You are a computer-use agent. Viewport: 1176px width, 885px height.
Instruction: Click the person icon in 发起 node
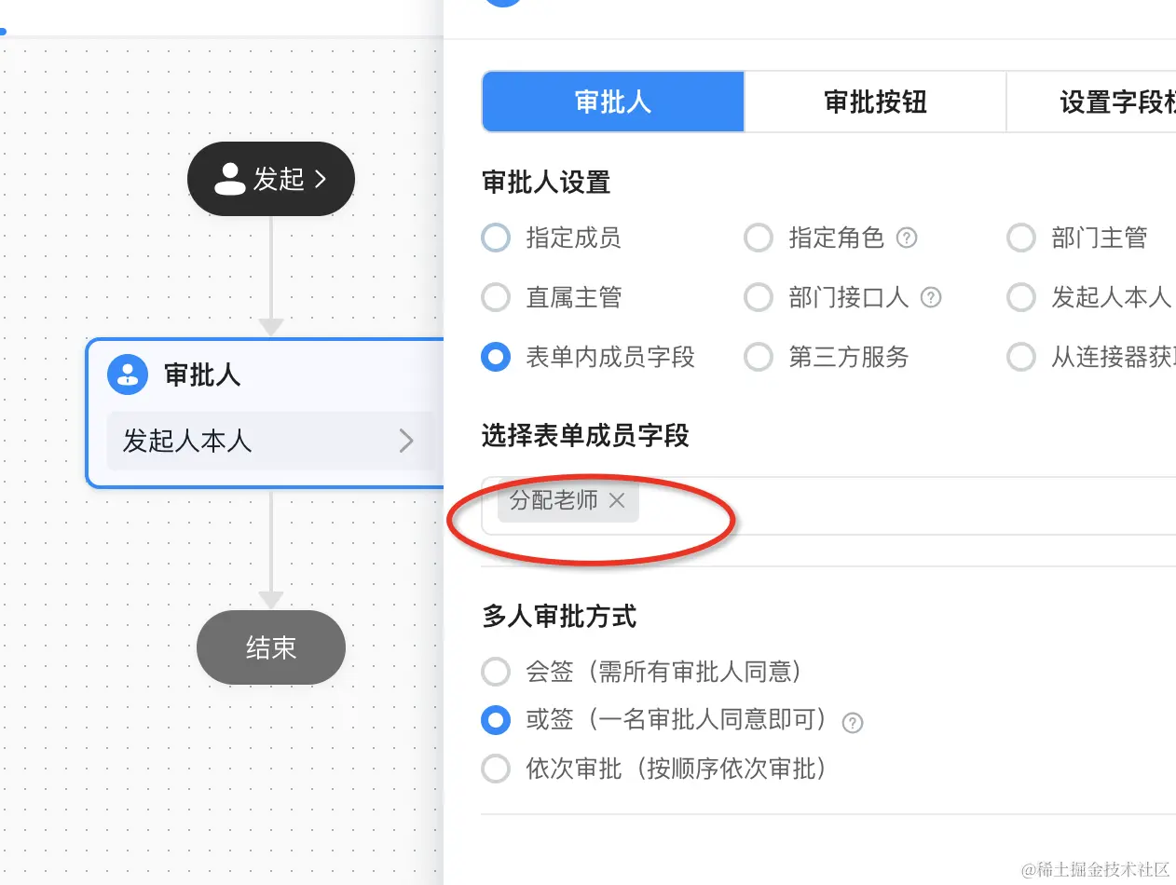click(230, 179)
